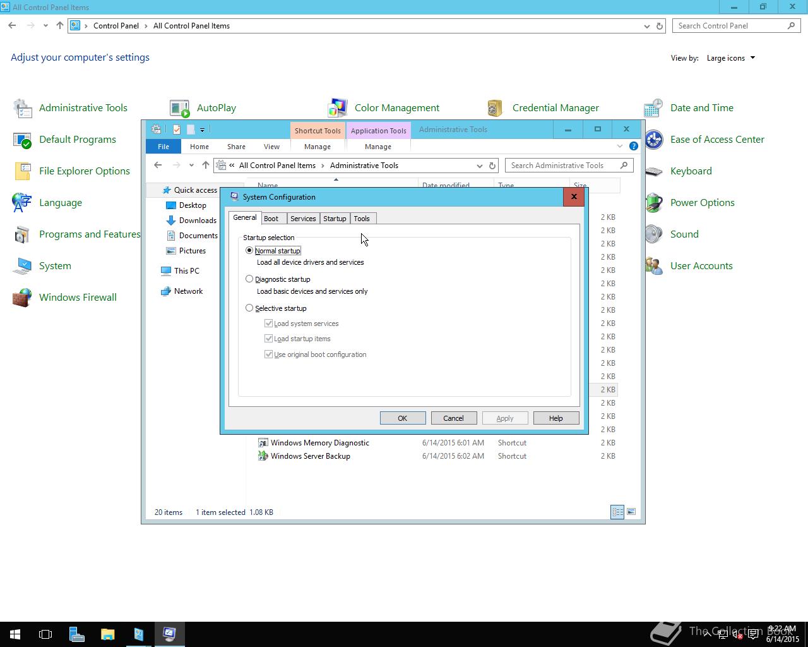Screen dimensions: 808x647
Task: Click Cancel in System Configuration
Action: tap(453, 418)
